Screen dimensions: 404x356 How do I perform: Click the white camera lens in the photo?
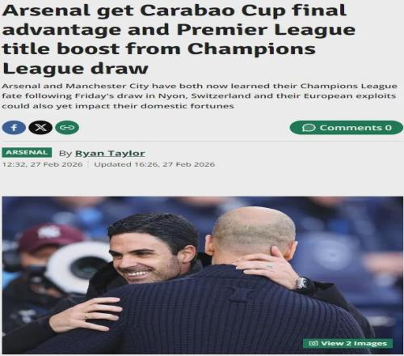click(x=79, y=265)
